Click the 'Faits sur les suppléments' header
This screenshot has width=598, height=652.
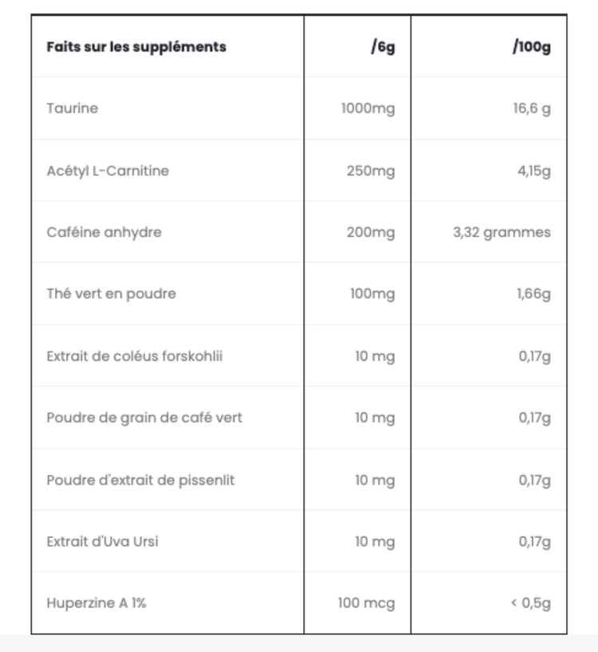click(x=136, y=47)
